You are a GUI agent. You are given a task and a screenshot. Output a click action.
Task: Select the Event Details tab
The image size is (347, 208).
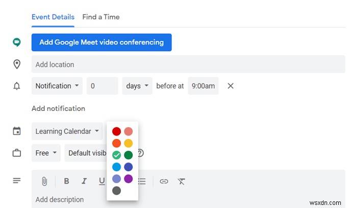[53, 17]
